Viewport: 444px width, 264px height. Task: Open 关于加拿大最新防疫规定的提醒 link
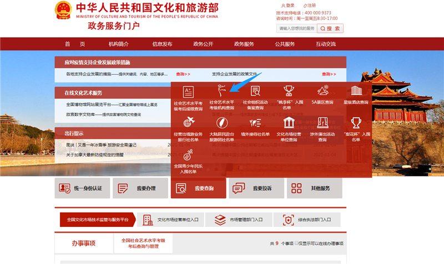coord(95,155)
